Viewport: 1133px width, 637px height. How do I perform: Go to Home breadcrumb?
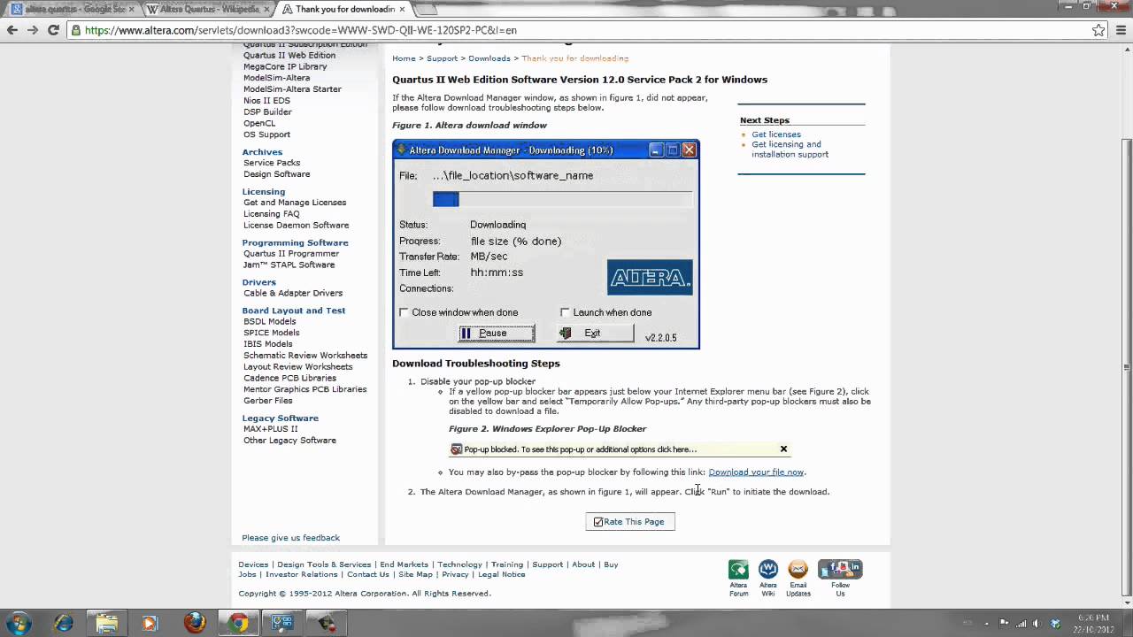tap(404, 58)
